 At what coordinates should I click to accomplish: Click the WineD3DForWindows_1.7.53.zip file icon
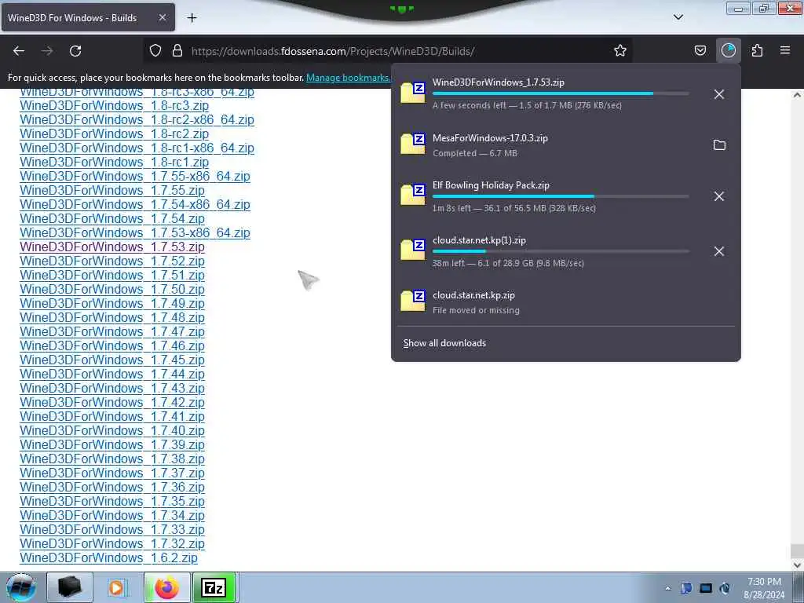(x=413, y=93)
